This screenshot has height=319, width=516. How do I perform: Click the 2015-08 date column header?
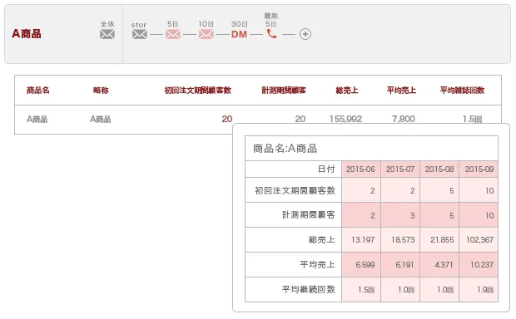tap(439, 169)
